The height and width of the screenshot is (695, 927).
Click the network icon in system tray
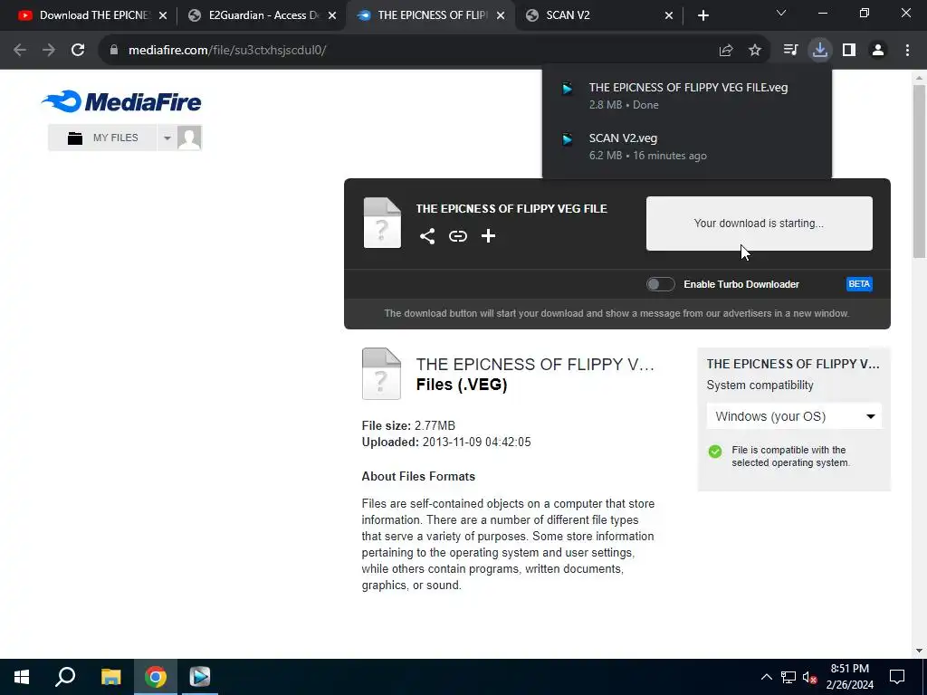(x=788, y=677)
